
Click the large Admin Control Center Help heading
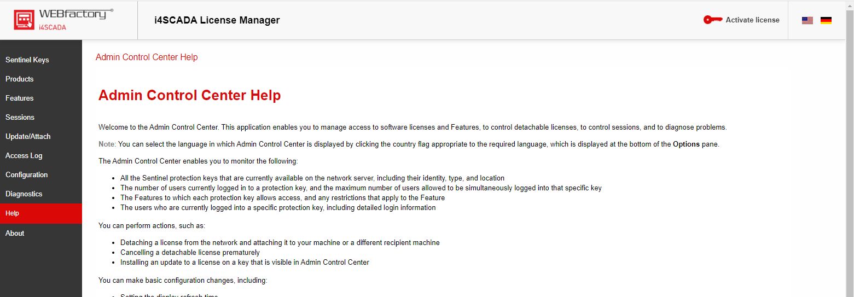(189, 95)
